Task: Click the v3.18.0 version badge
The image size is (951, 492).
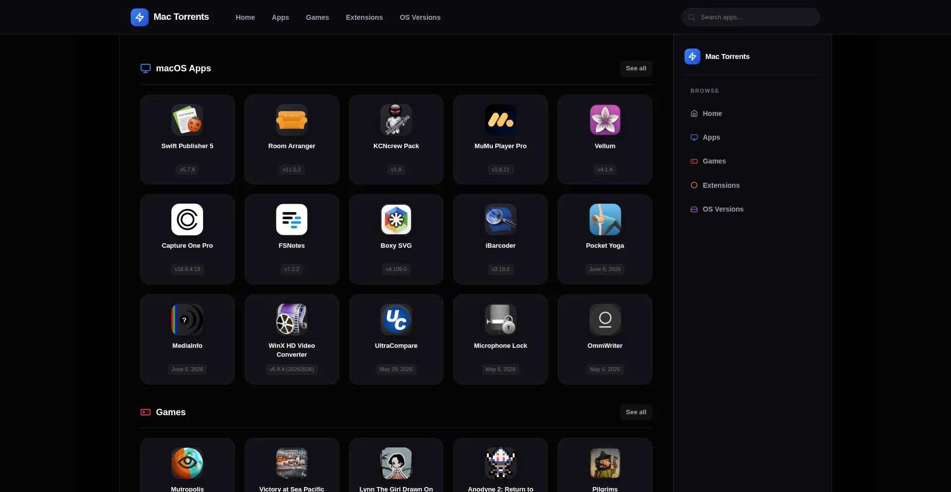Action: 501,270
